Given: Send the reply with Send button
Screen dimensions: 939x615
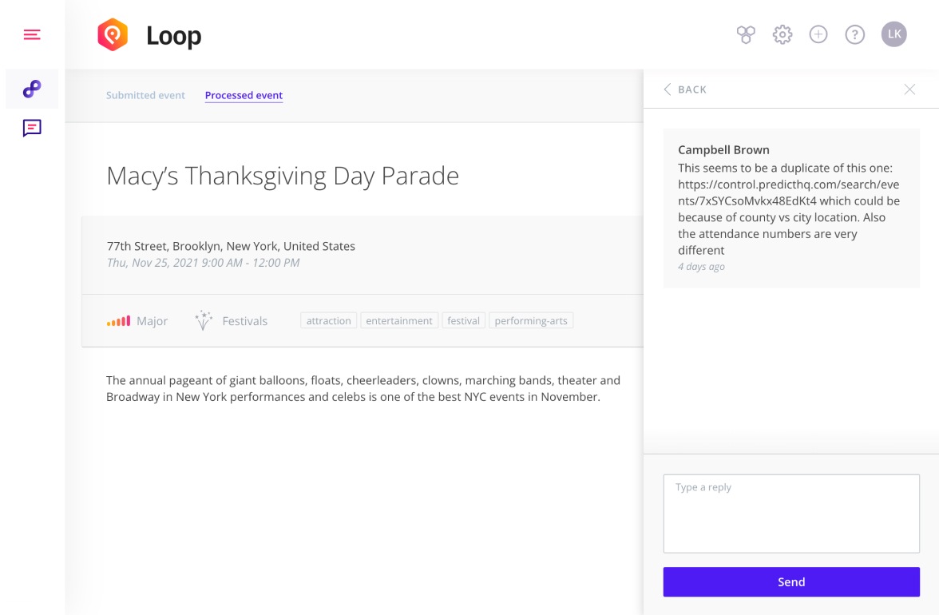Looking at the screenshot, I should pos(791,581).
